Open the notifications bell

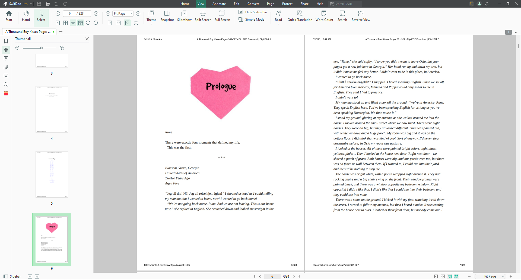(487, 4)
